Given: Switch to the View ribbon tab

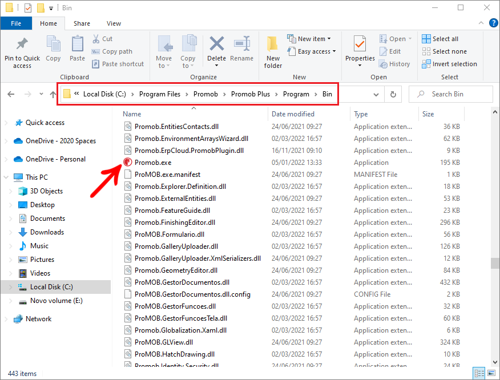Looking at the screenshot, I should pos(114,23).
